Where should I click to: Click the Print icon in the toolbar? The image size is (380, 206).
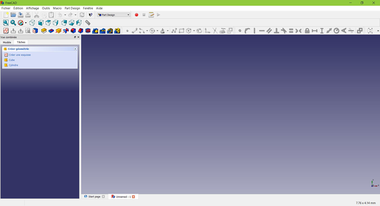tap(28, 15)
